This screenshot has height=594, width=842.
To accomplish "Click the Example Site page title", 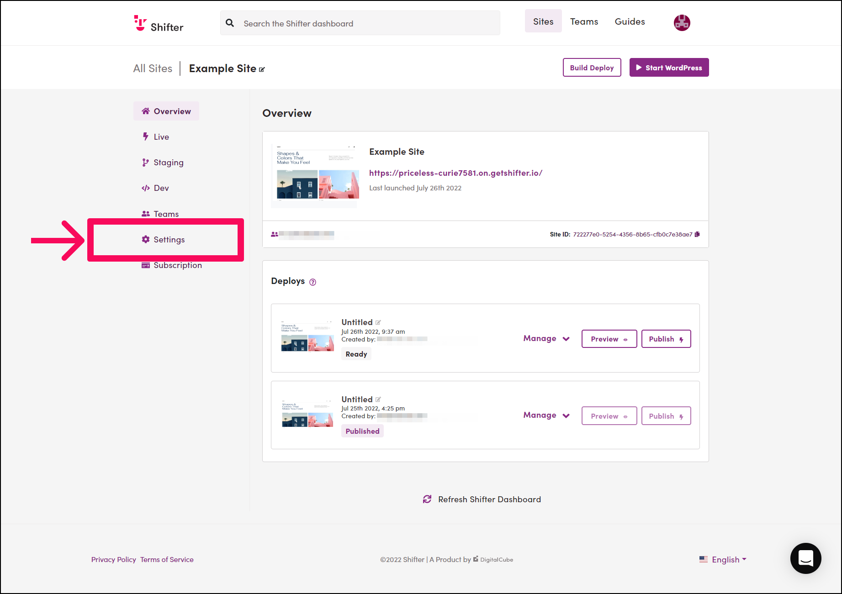I will (222, 68).
